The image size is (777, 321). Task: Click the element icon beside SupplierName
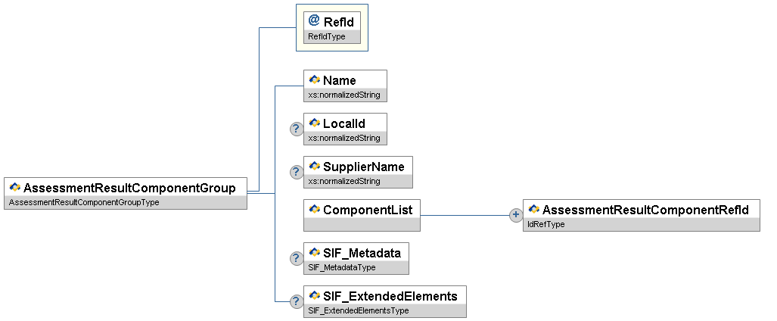click(314, 166)
